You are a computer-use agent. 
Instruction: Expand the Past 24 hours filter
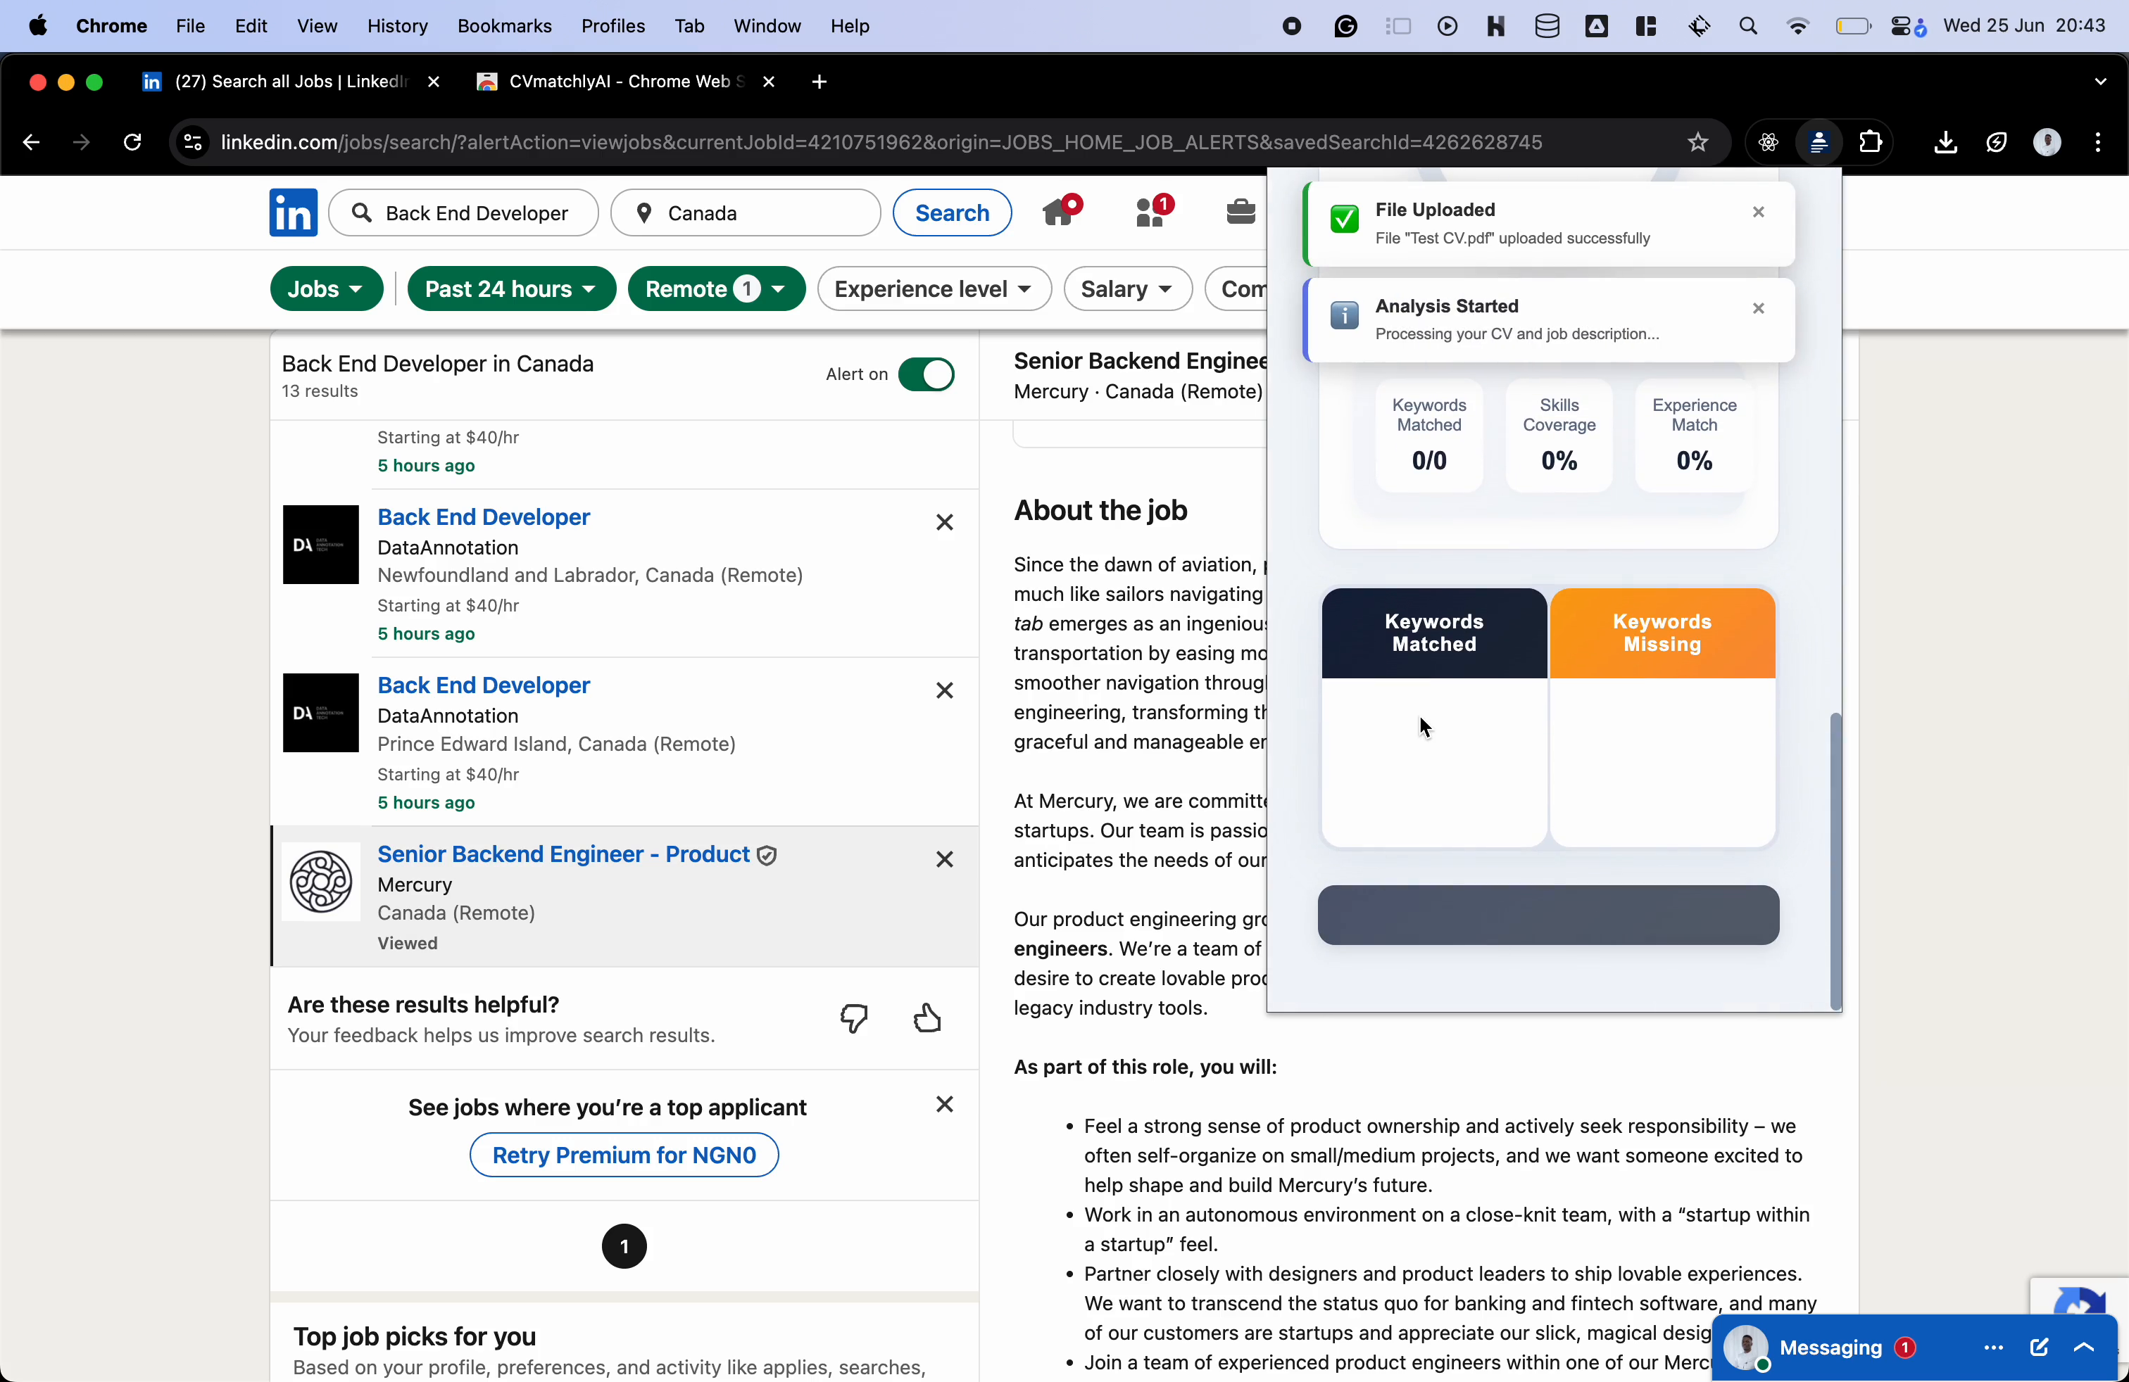point(511,289)
